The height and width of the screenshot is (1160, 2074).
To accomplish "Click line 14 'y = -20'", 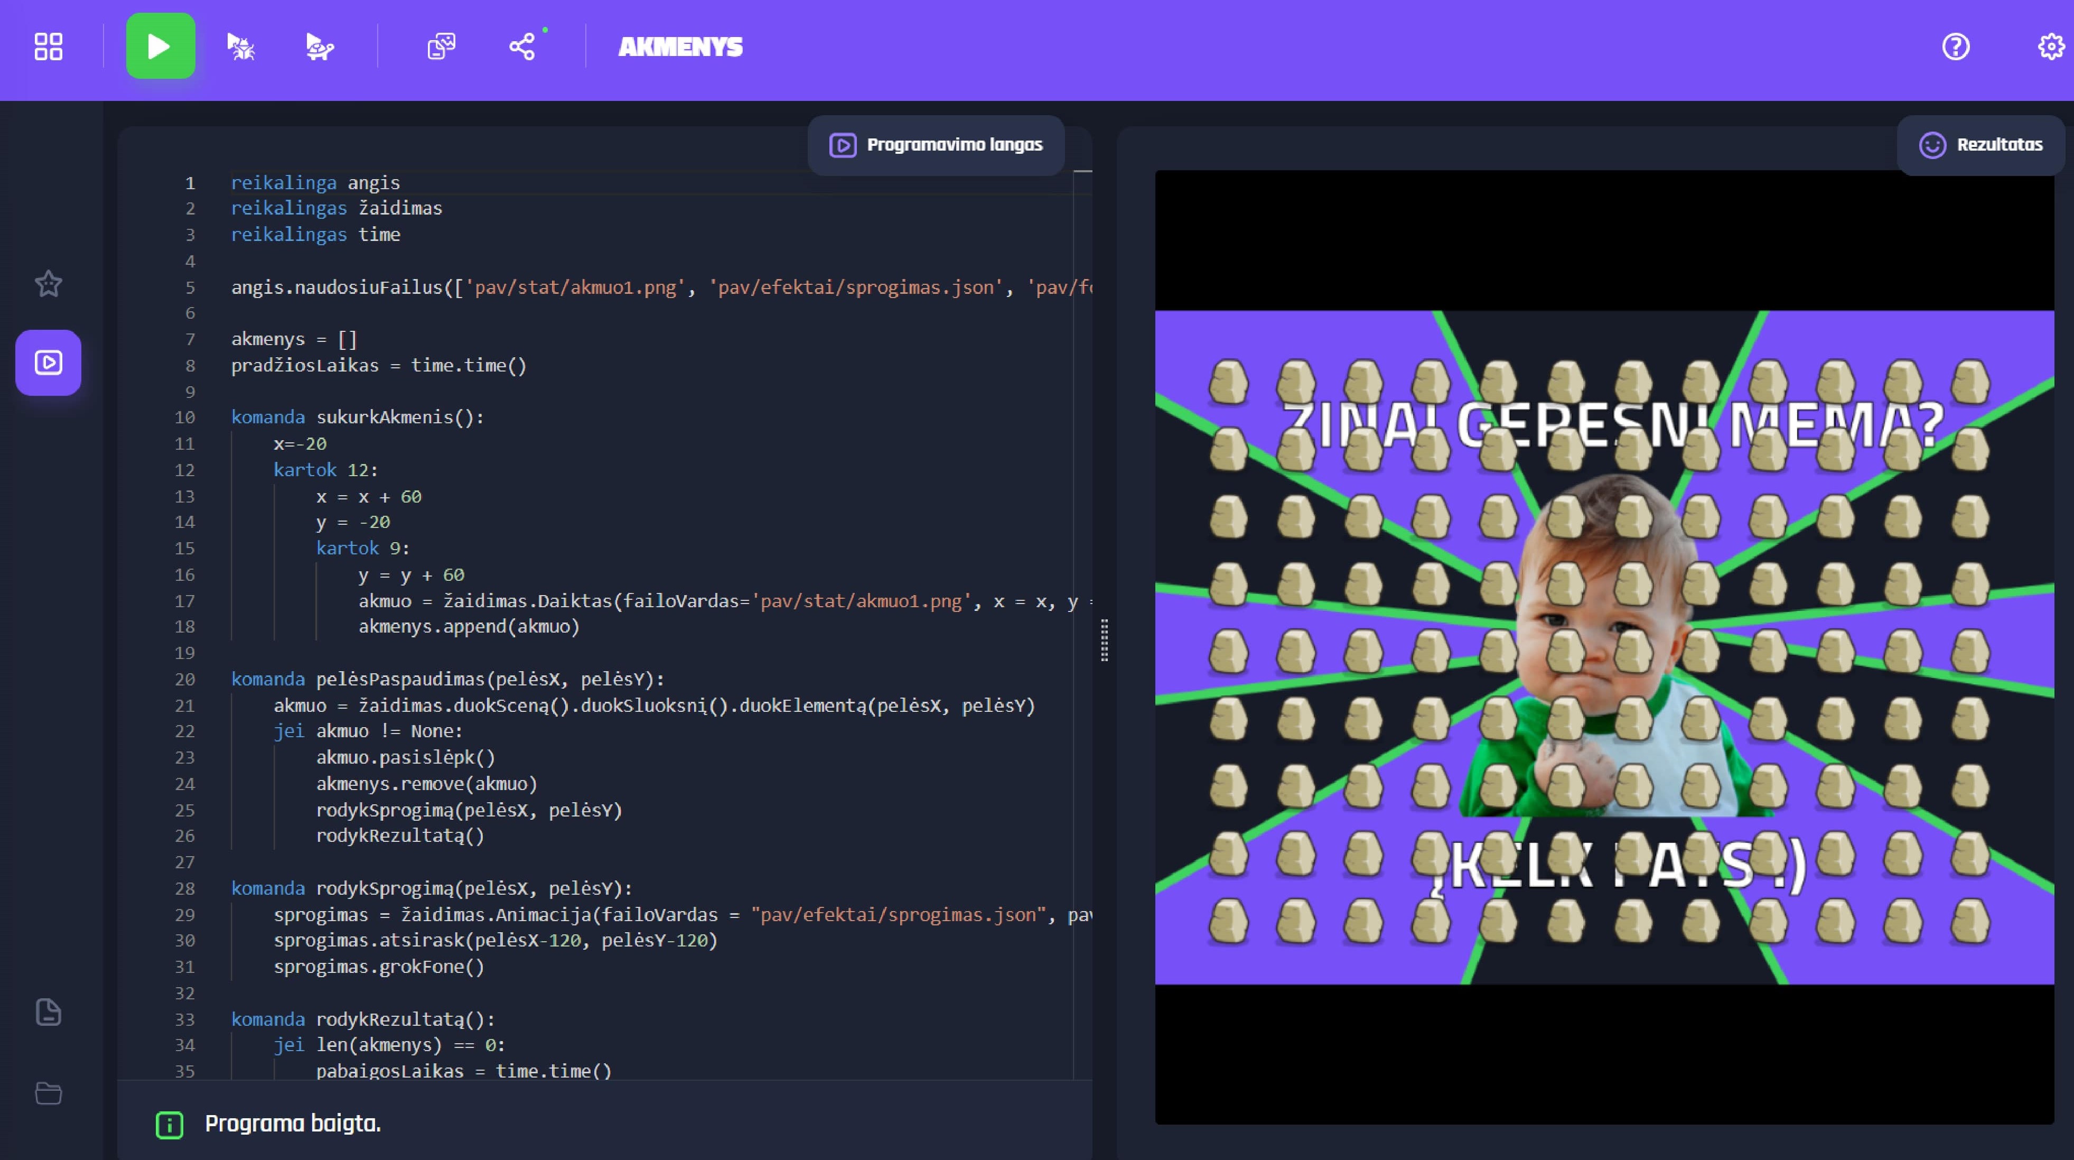I will pos(353,522).
